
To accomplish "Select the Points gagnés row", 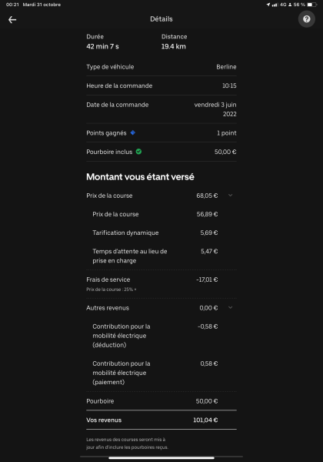I will click(x=161, y=133).
